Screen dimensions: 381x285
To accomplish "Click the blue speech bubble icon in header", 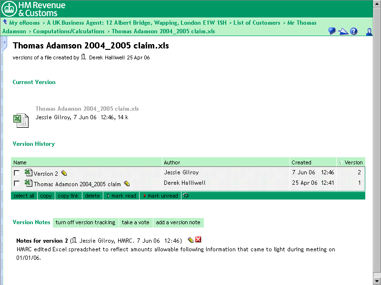I will tap(332, 31).
